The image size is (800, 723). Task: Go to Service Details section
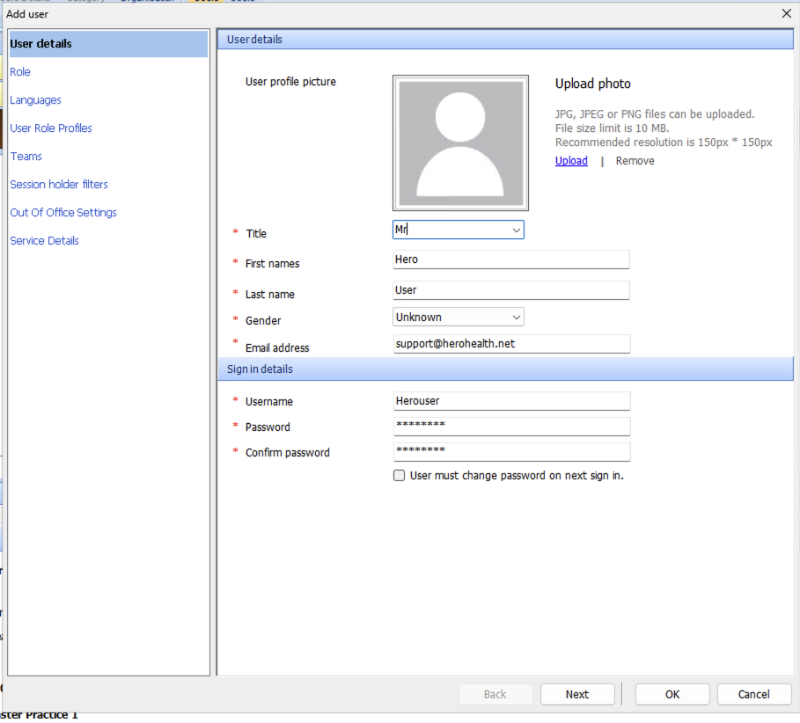pos(44,241)
